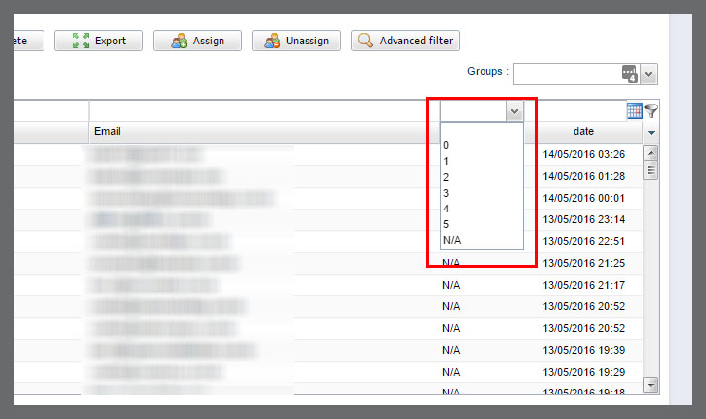Select the 13/05/2016 23:14 date cell
The image size is (706, 419).
click(583, 219)
